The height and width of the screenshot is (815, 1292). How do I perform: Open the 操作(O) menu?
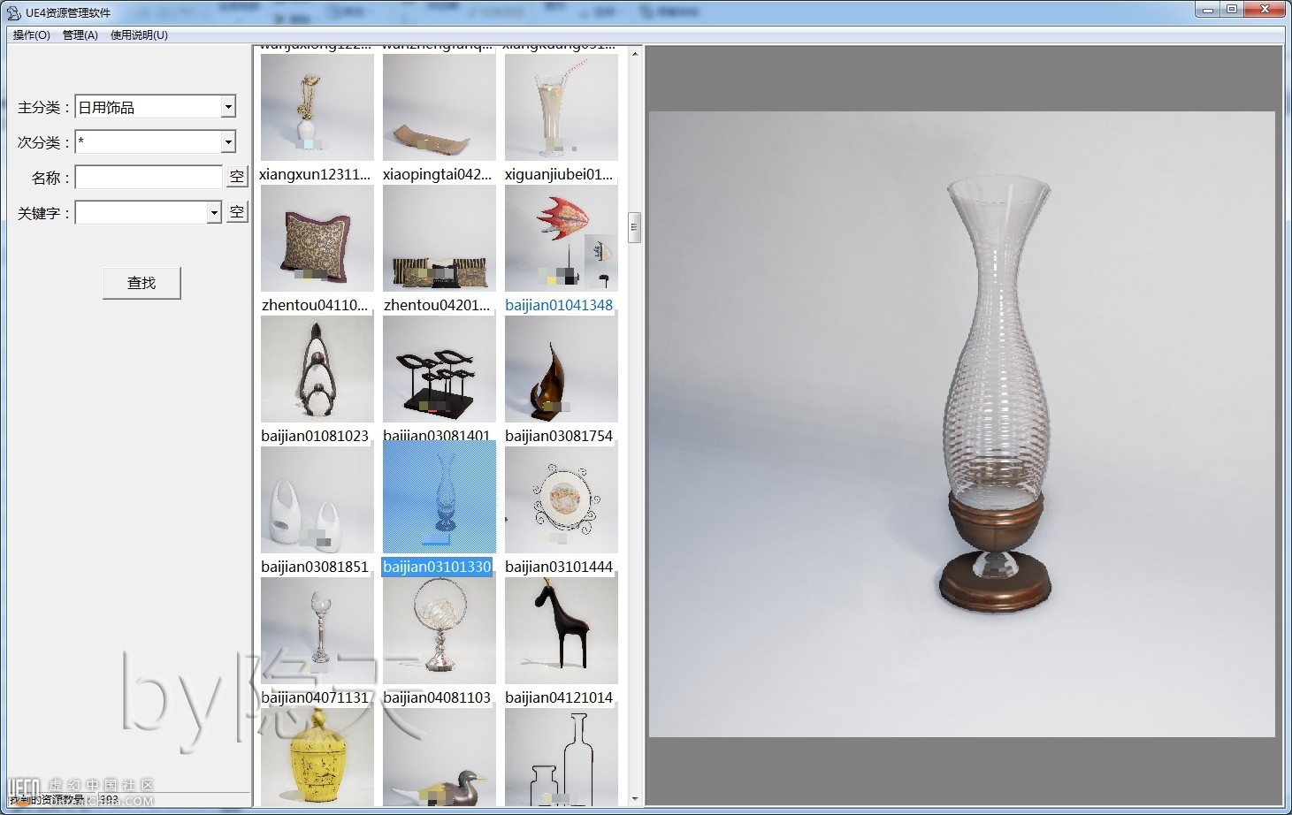(x=32, y=35)
